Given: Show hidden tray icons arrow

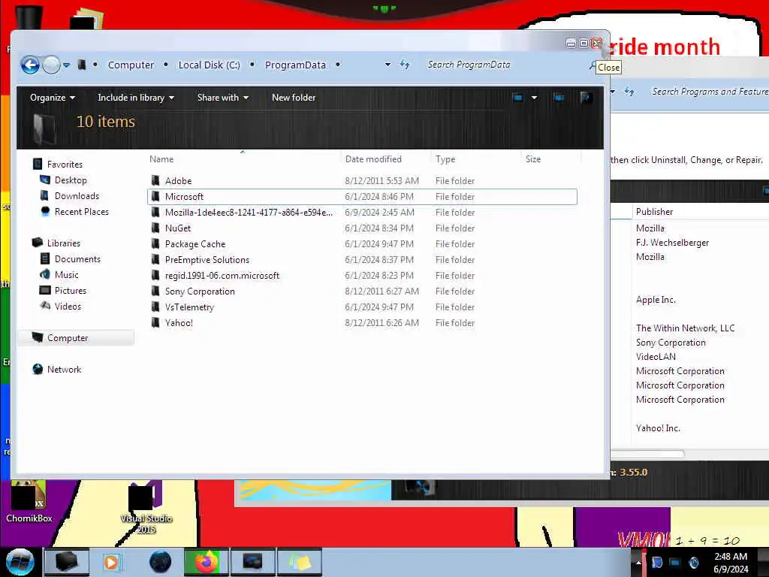Looking at the screenshot, I should click(x=638, y=562).
